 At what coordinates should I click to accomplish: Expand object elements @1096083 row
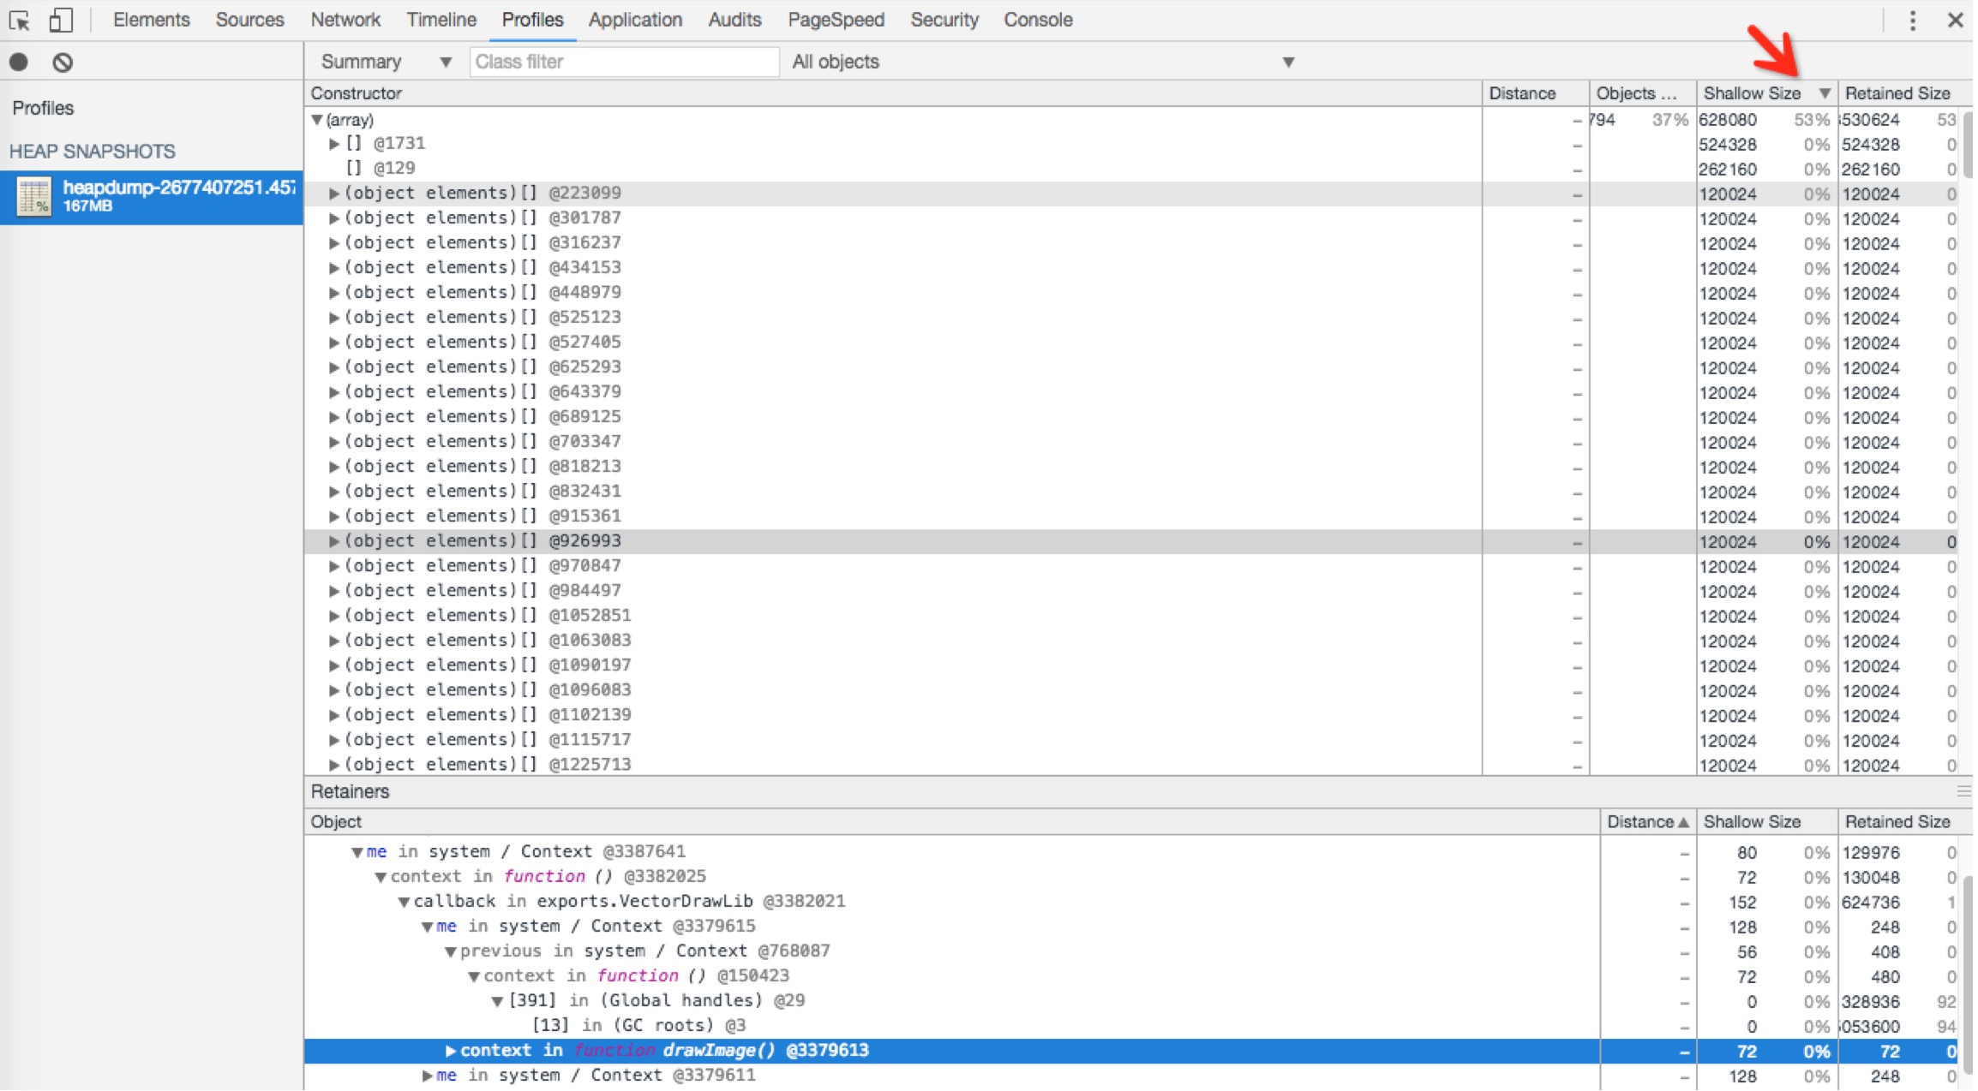pyautogui.click(x=334, y=690)
